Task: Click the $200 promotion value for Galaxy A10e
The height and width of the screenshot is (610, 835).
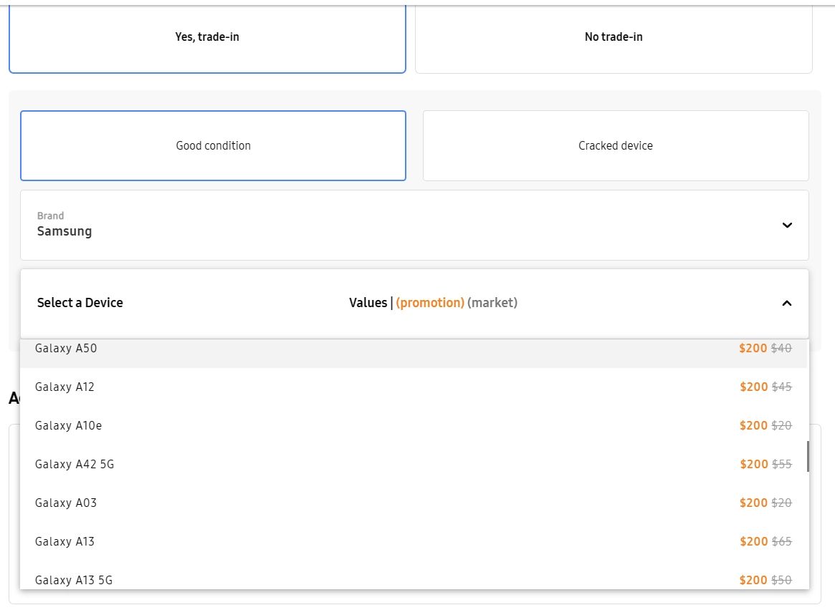Action: 753,425
